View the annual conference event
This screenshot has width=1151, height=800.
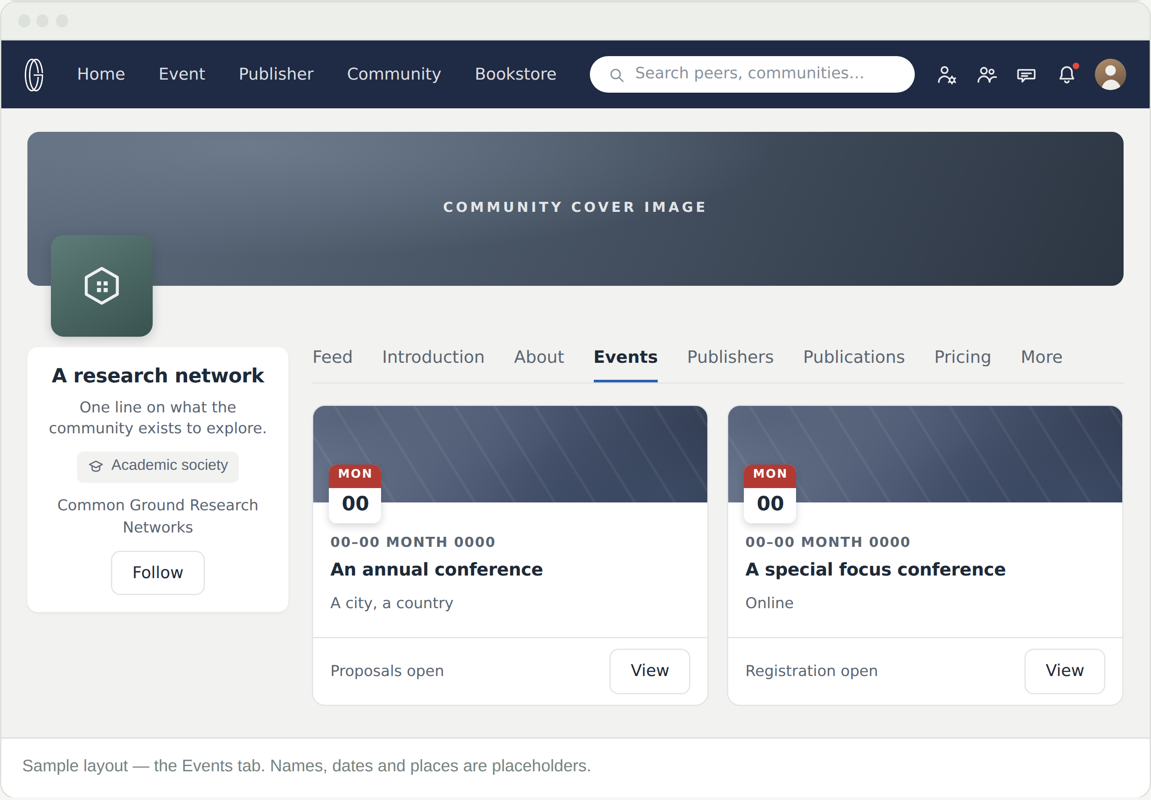pos(649,671)
